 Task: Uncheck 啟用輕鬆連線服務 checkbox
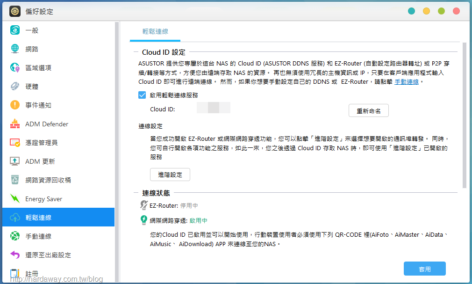142,95
